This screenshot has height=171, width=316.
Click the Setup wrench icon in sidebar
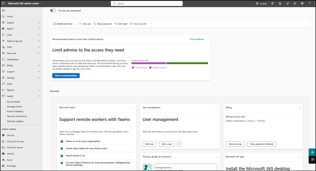[x=3, y=84]
